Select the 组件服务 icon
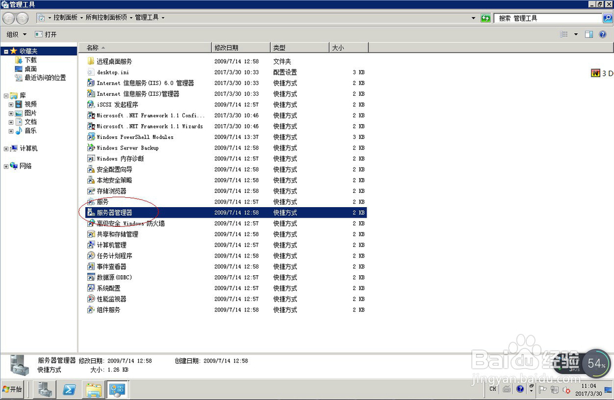The height and width of the screenshot is (400, 614). click(91, 310)
